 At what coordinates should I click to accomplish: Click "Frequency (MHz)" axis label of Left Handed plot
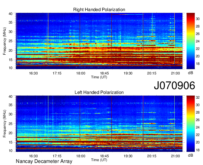(4, 124)
